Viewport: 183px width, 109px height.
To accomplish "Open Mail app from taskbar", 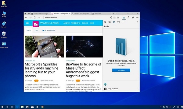I will pos(32,107).
